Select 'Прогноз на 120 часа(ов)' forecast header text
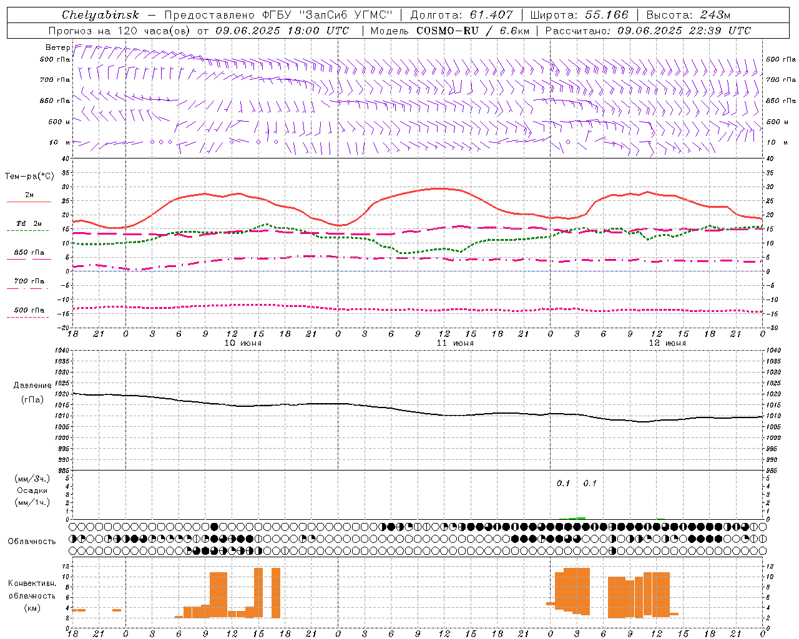The height and width of the screenshot is (639, 799). tap(120, 31)
